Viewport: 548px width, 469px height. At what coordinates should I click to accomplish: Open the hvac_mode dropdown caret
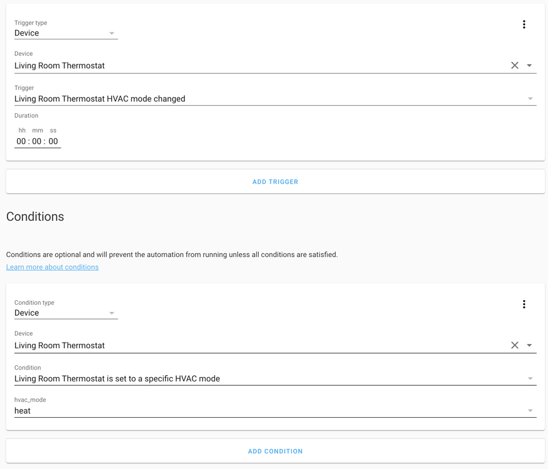click(x=530, y=411)
